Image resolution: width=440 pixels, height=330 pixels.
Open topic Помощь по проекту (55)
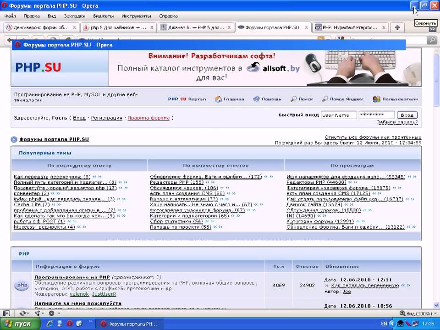click(181, 227)
